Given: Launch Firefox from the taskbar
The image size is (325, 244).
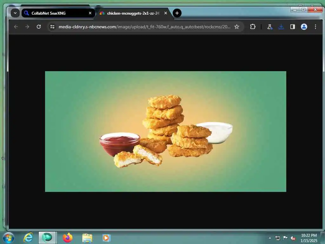Looking at the screenshot, I should pos(68,238).
